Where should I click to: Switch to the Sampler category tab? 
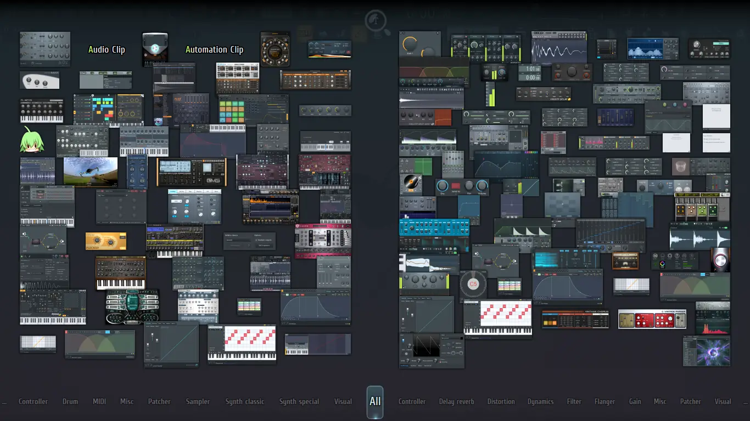coord(198,401)
